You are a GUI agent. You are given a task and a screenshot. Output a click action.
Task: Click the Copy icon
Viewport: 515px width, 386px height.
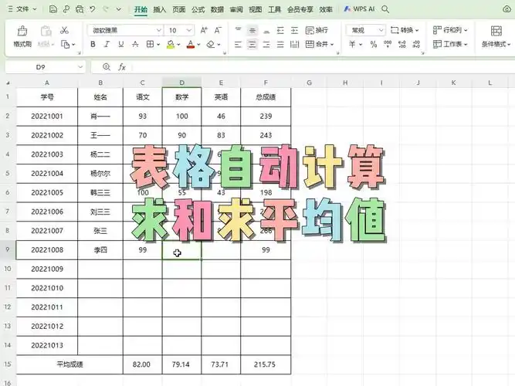tap(66, 44)
